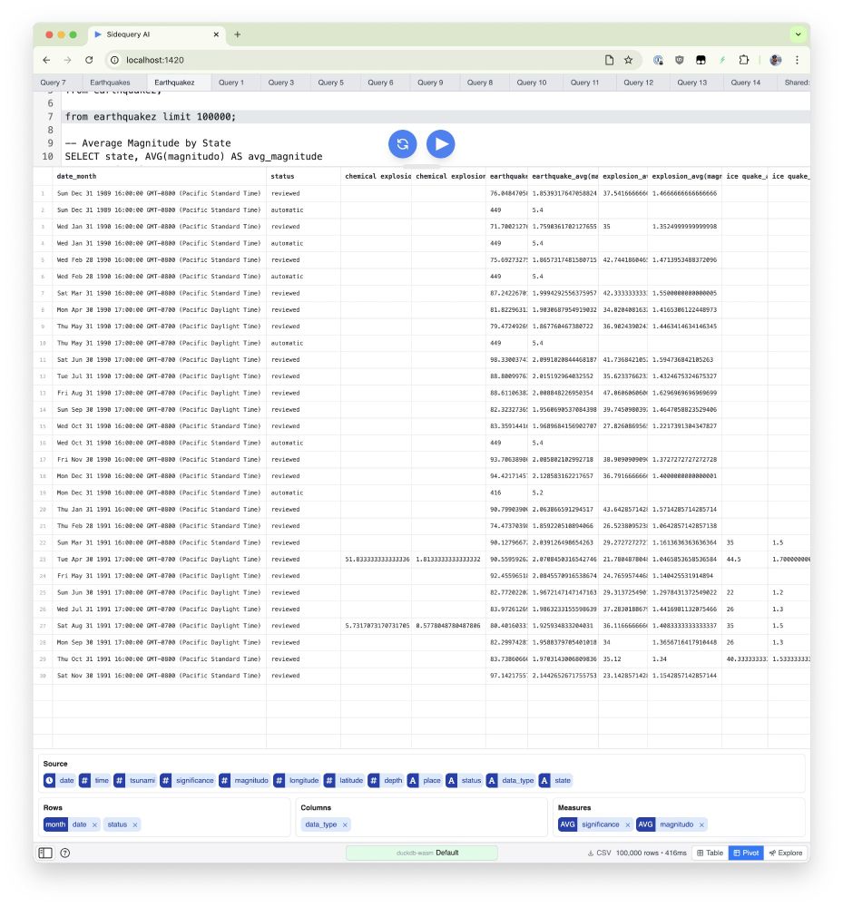Switch to the Earthquakes tab
The height and width of the screenshot is (907, 843).
(110, 83)
